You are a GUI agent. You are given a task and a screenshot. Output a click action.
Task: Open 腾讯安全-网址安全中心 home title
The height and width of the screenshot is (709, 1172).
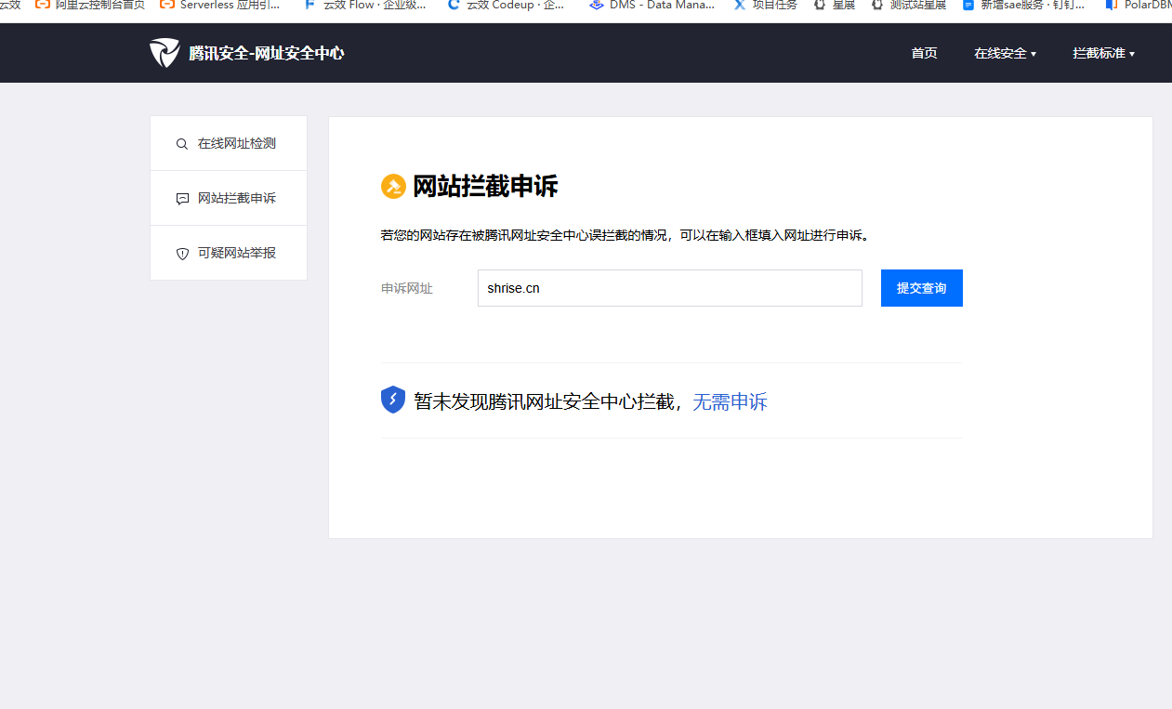(x=266, y=53)
